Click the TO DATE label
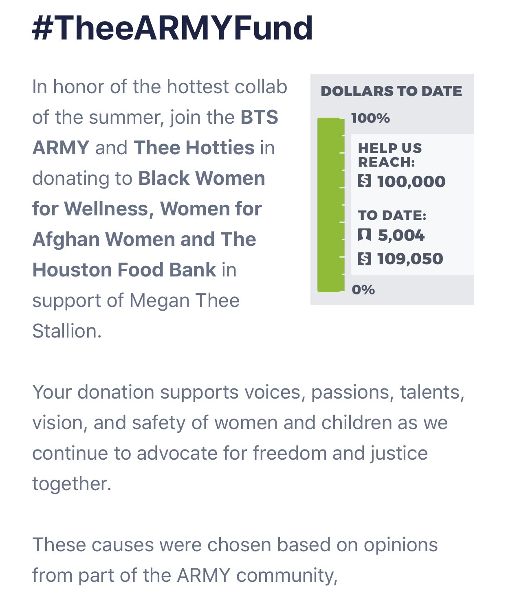Image resolution: width=506 pixels, height=603 pixels. coord(392,215)
